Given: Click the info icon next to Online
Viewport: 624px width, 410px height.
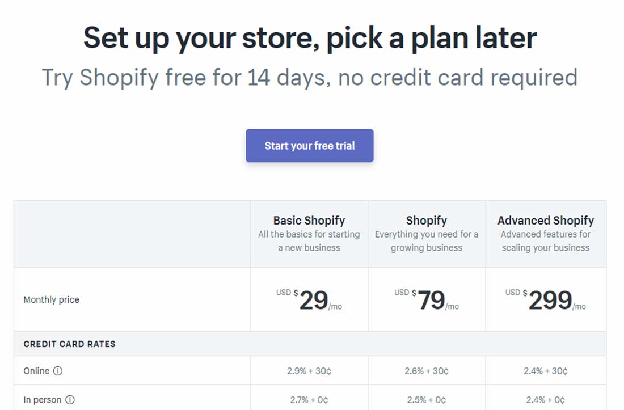Looking at the screenshot, I should (58, 371).
